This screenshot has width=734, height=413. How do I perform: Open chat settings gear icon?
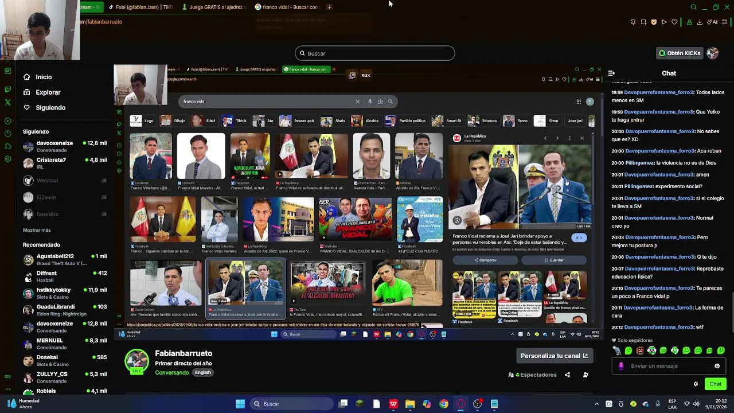pyautogui.click(x=696, y=384)
